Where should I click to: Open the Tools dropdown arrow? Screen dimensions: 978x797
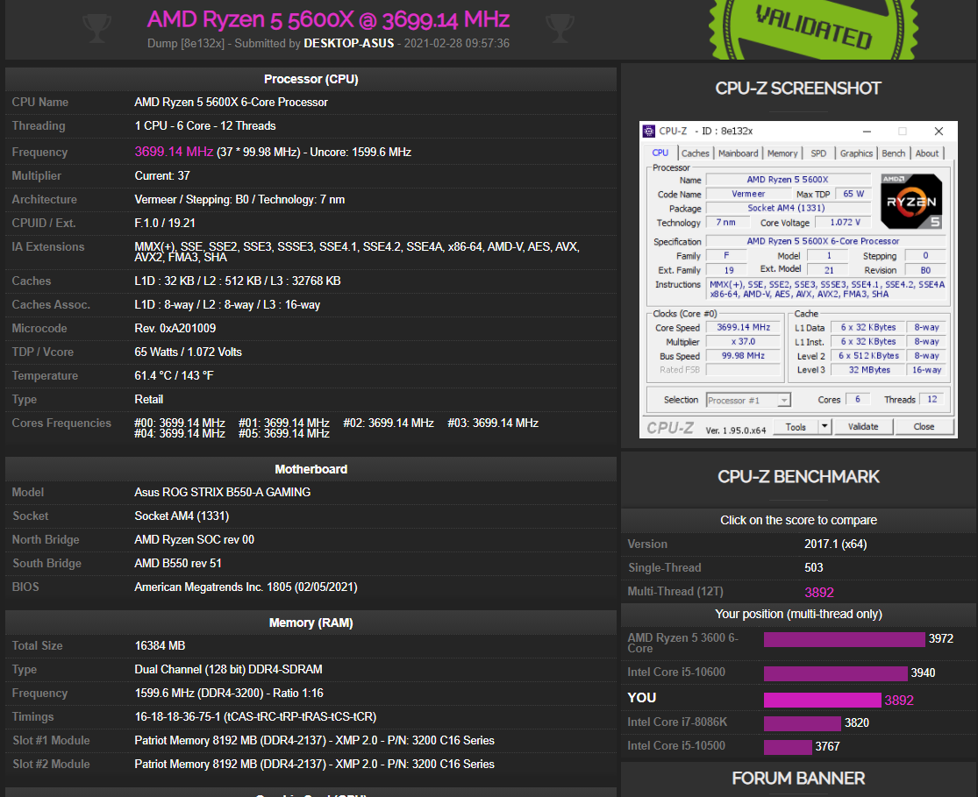[824, 427]
